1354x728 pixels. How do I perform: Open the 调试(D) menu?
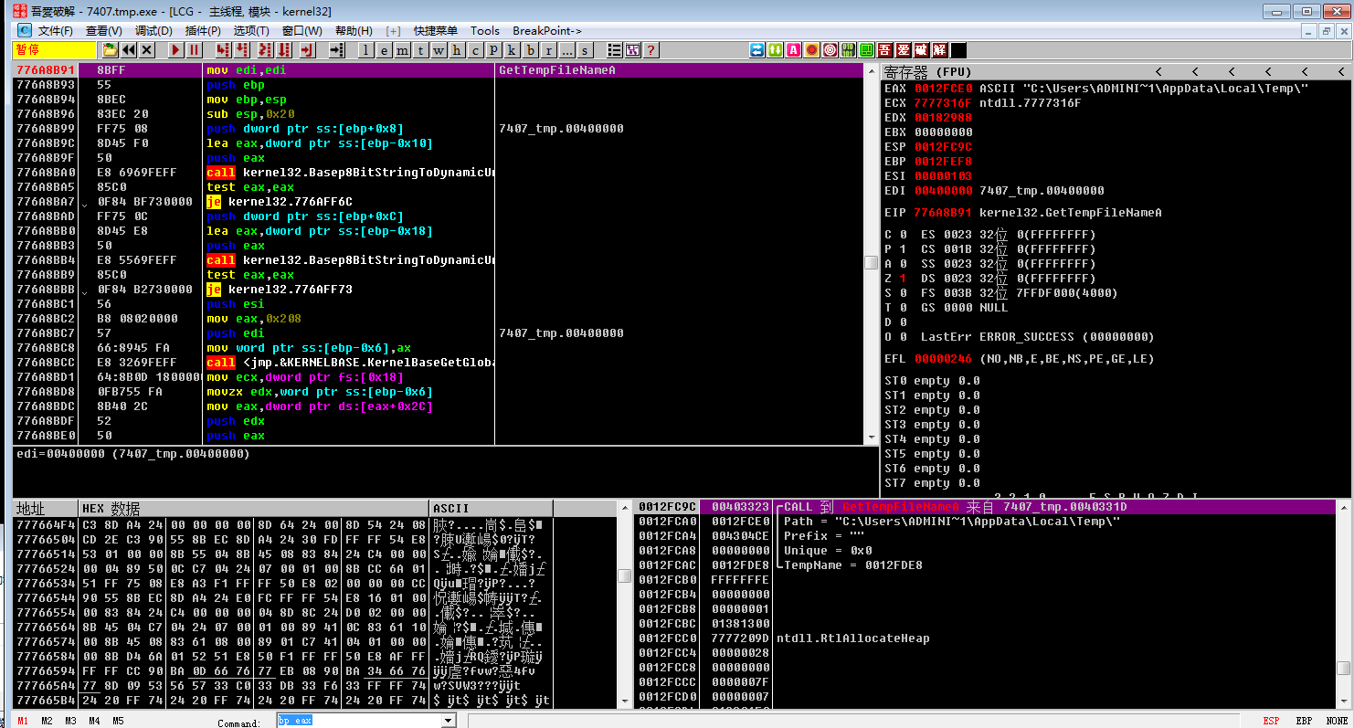coord(153,31)
